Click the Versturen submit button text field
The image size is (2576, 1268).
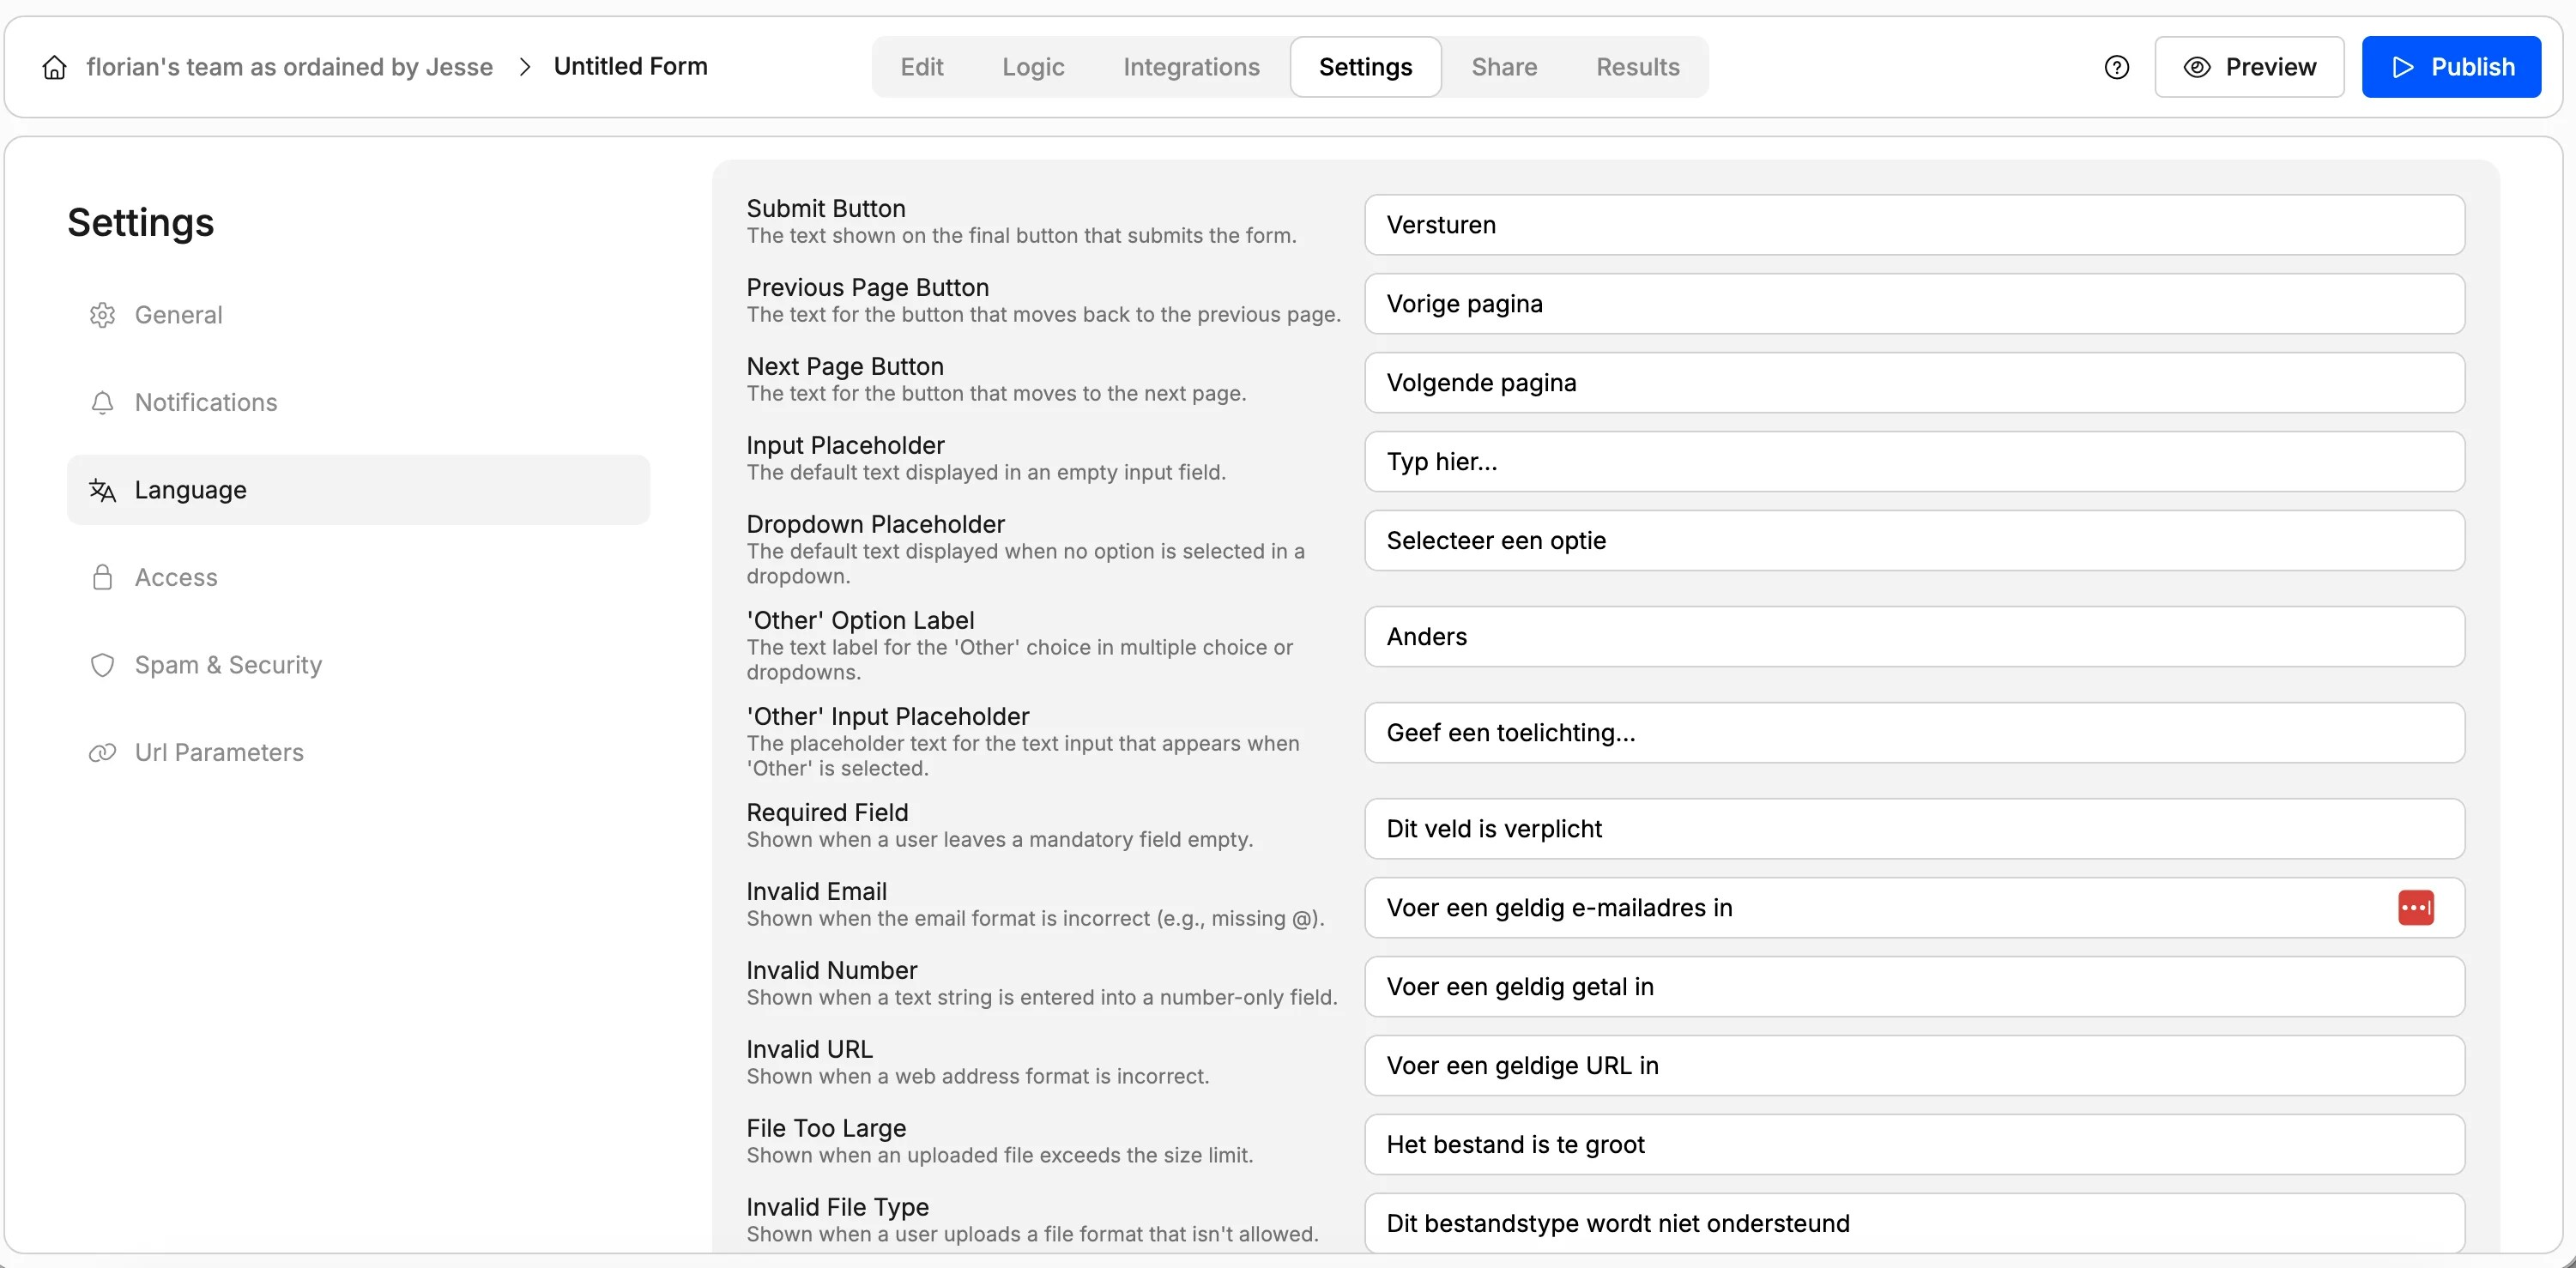1913,224
